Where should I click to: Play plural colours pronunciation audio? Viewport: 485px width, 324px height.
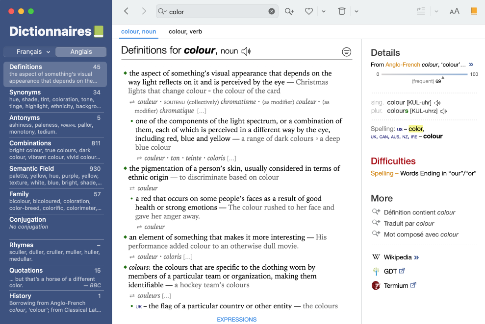443,111
